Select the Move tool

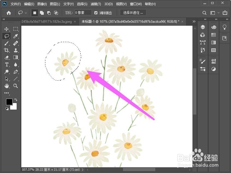point(7,29)
